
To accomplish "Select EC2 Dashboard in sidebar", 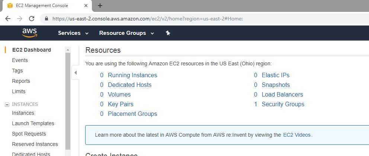I will click(32, 50).
